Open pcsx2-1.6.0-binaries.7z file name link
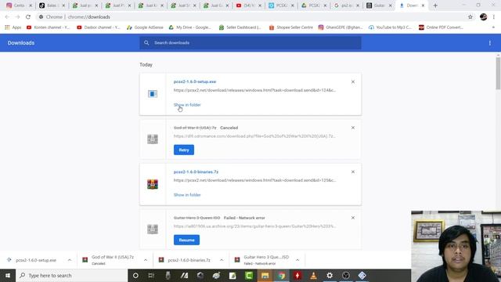Image resolution: width=501 pixels, height=282 pixels. point(196,172)
